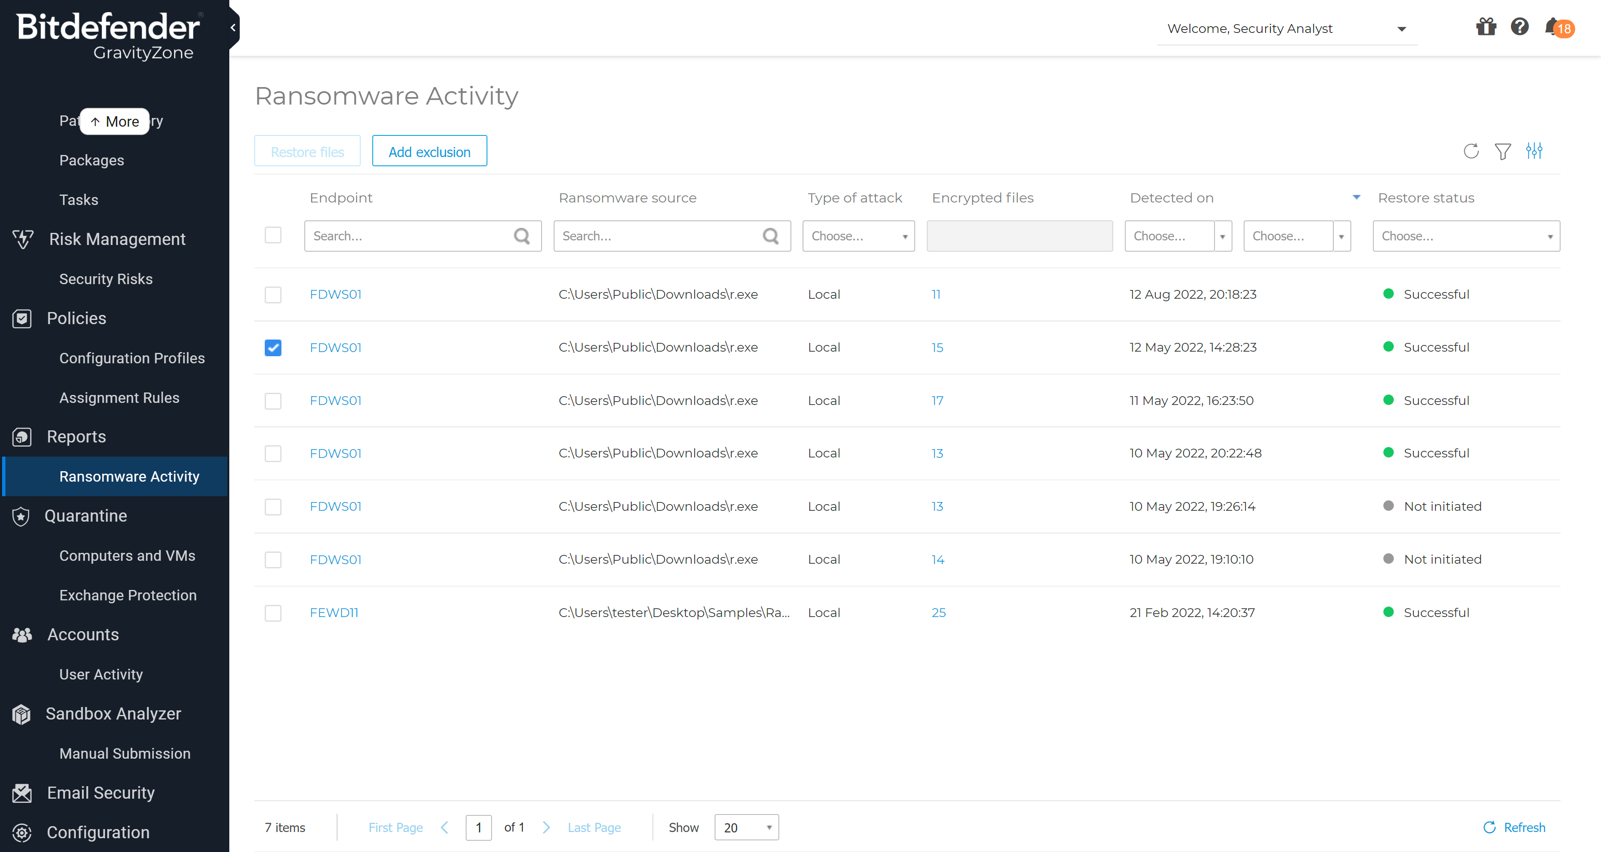1601x852 pixels.
Task: Click the Sandbox Analyzer cube icon
Action: tap(22, 714)
